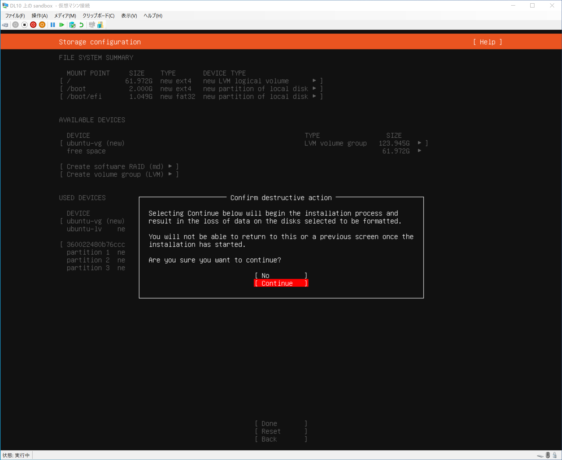Expand the 61.972G free space arrow
562x460 pixels.
[x=419, y=151]
